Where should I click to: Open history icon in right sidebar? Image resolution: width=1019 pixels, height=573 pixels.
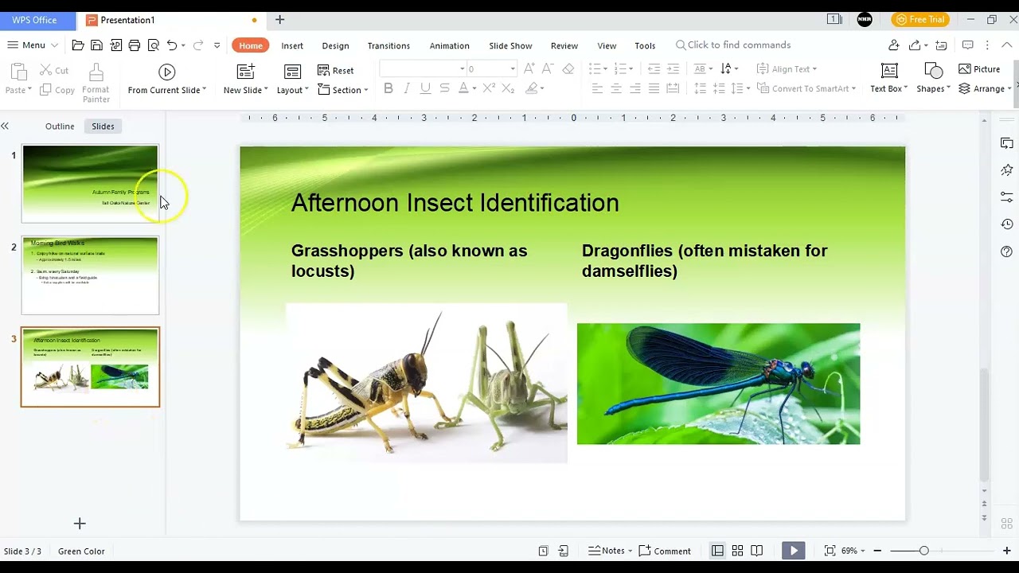coord(1007,224)
